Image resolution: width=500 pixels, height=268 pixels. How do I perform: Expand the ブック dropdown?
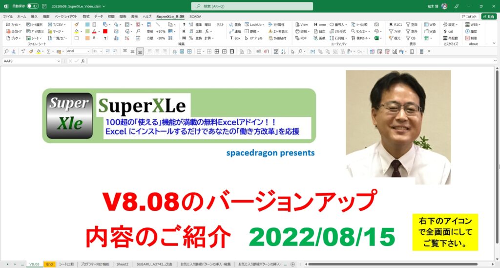click(x=13, y=38)
